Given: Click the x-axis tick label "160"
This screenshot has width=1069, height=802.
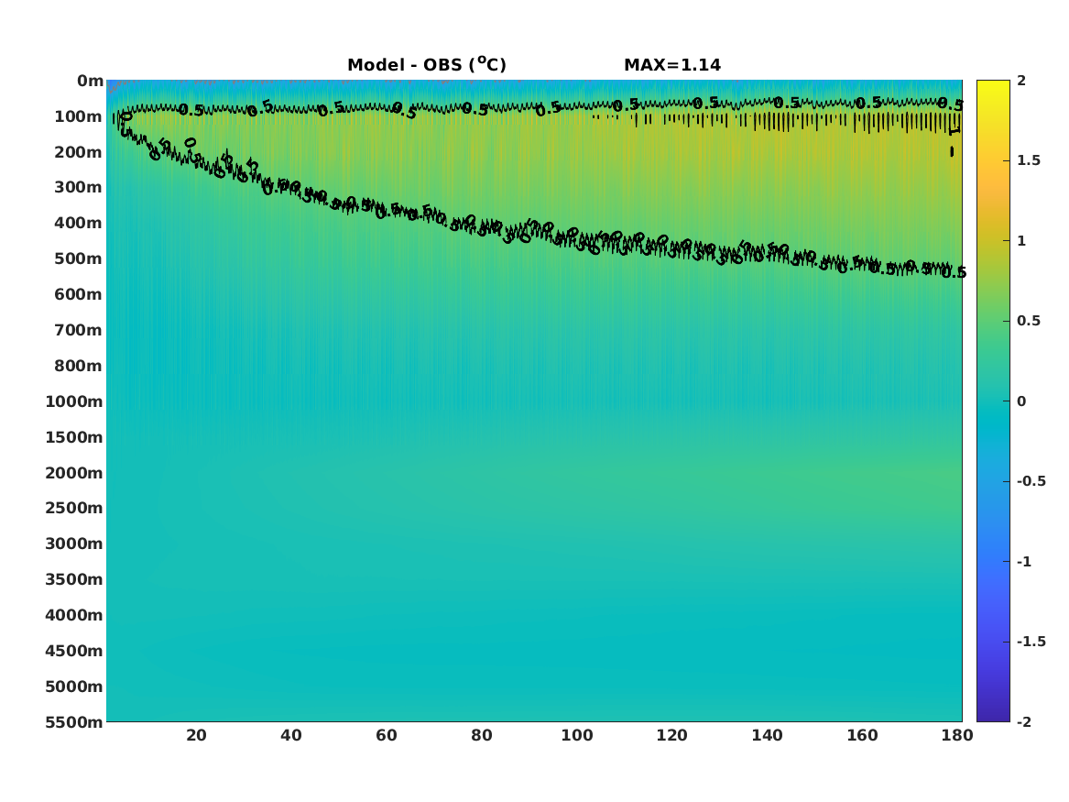Looking at the screenshot, I should click(x=862, y=735).
